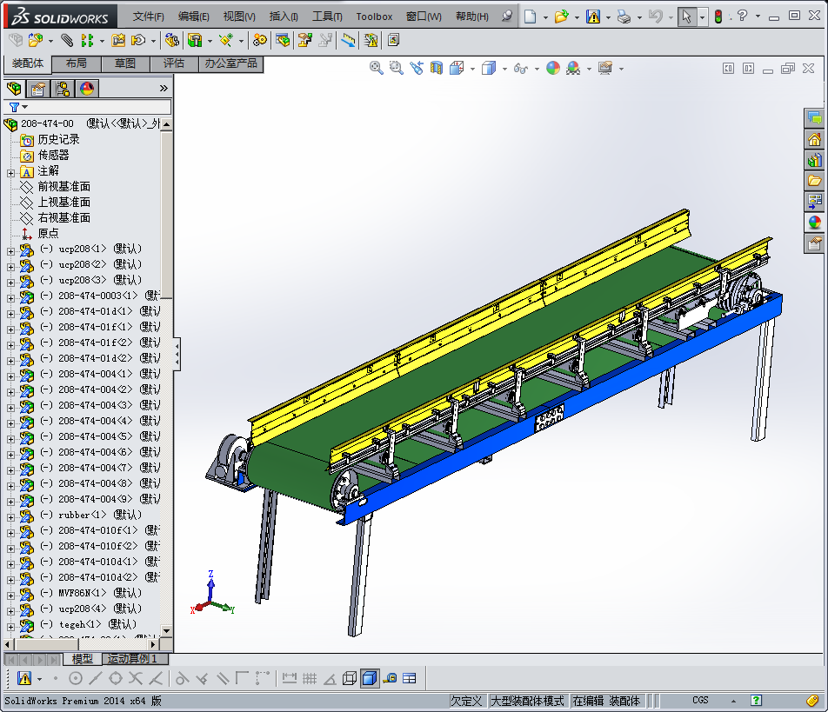Image resolution: width=828 pixels, height=712 pixels.
Task: Click the Print icon in the top toolbar
Action: tap(624, 17)
